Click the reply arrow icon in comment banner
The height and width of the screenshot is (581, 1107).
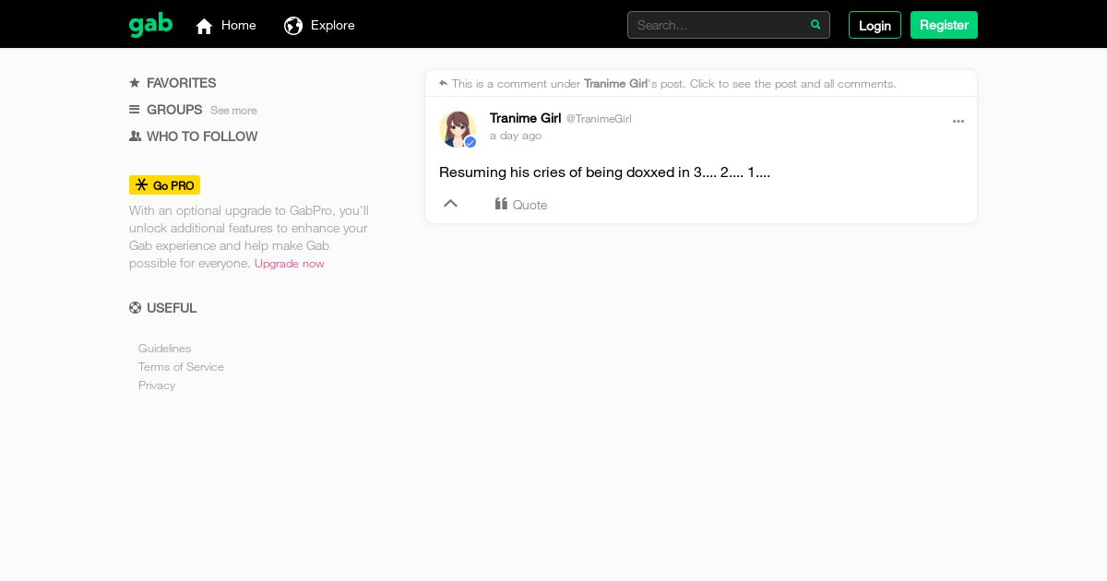point(444,83)
